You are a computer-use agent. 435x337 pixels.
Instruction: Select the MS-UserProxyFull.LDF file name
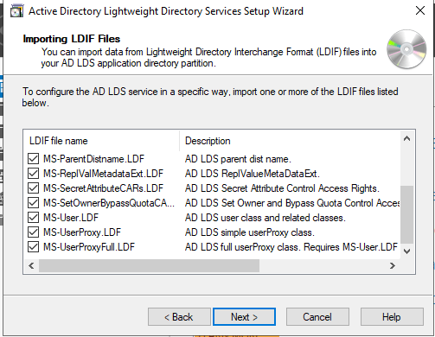click(89, 247)
